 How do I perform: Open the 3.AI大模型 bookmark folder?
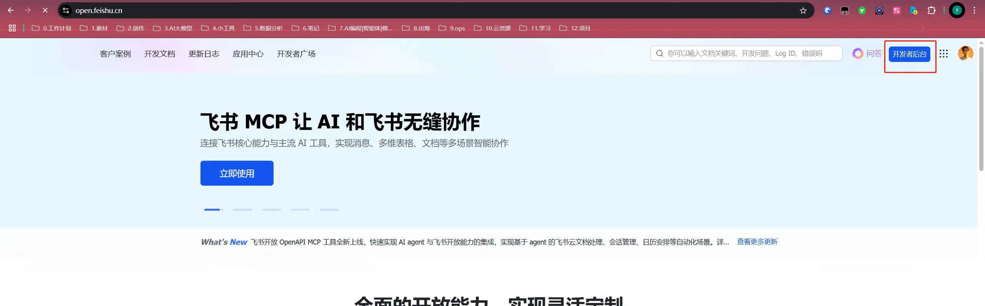tap(172, 28)
